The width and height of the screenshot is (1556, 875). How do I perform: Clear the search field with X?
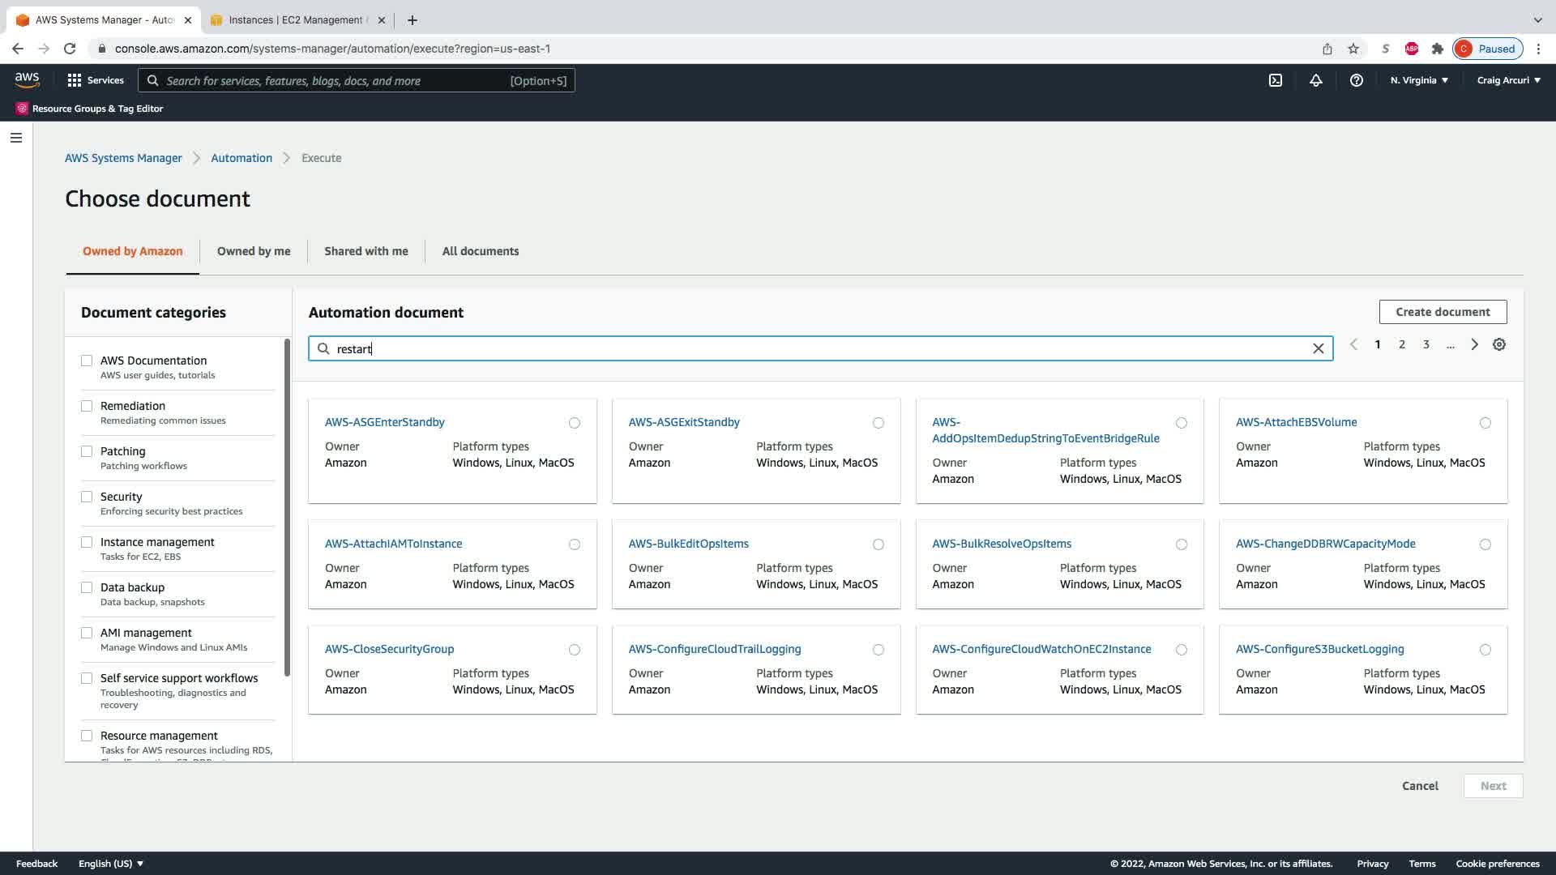1318,348
